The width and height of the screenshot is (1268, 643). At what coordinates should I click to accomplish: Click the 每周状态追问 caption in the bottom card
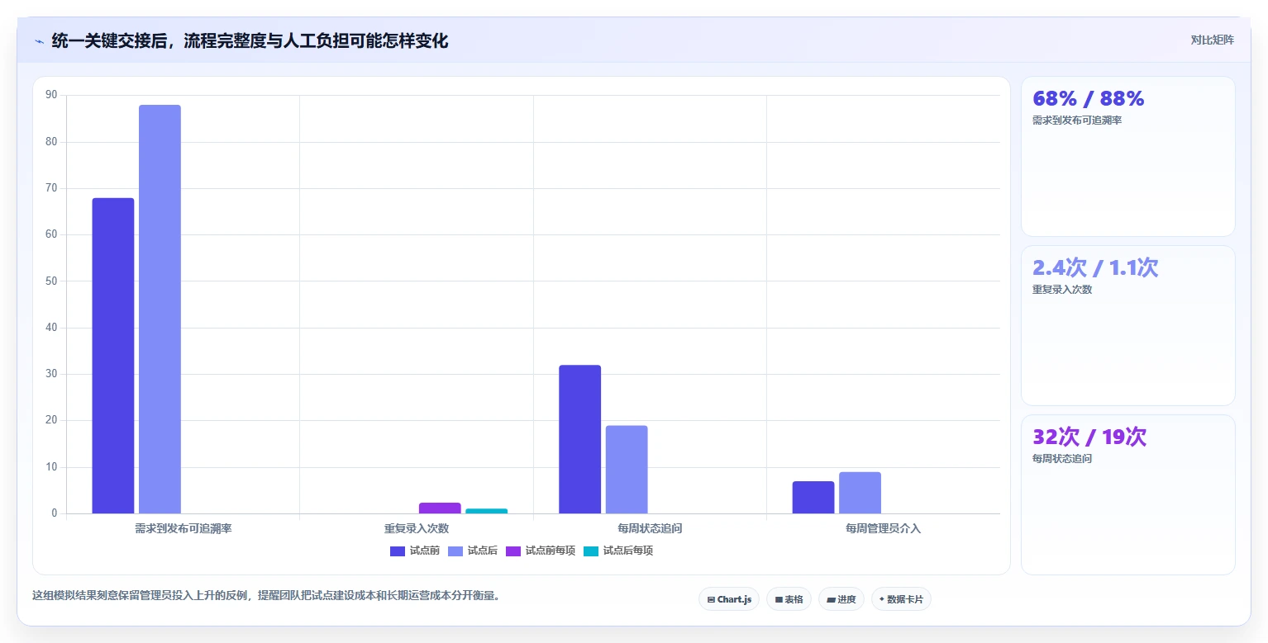(x=1062, y=459)
